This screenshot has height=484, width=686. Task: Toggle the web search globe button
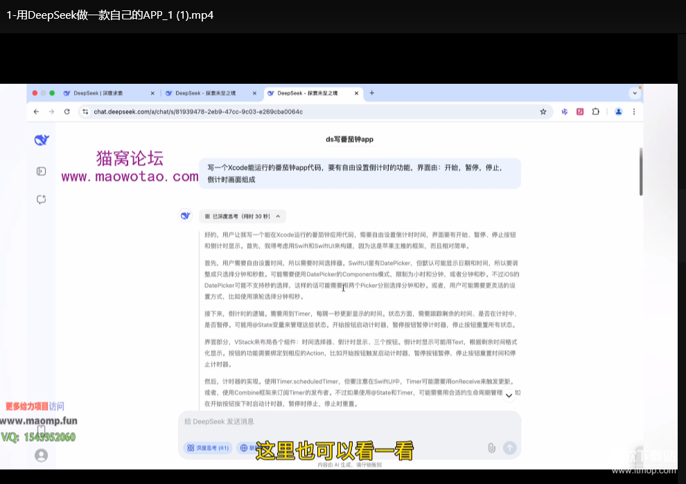pyautogui.click(x=245, y=448)
